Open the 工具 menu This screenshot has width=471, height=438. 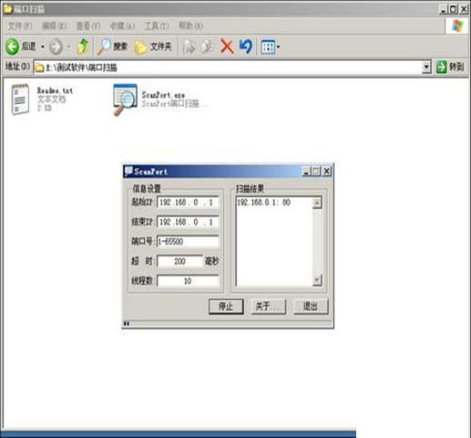point(157,26)
